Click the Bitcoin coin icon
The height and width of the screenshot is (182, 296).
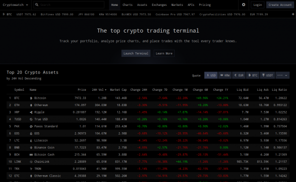click(31, 98)
